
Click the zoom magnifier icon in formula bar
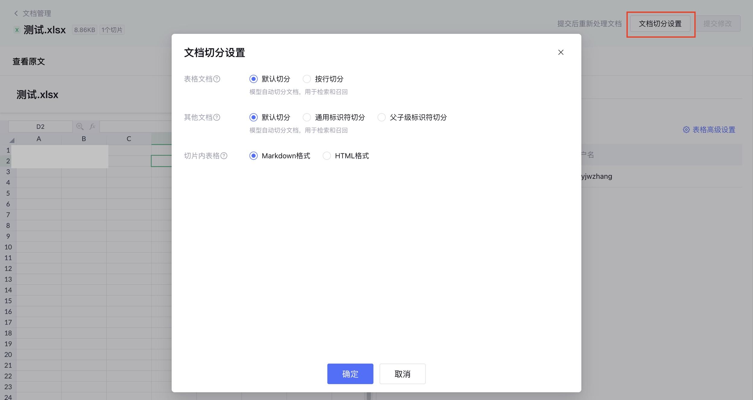(x=80, y=126)
